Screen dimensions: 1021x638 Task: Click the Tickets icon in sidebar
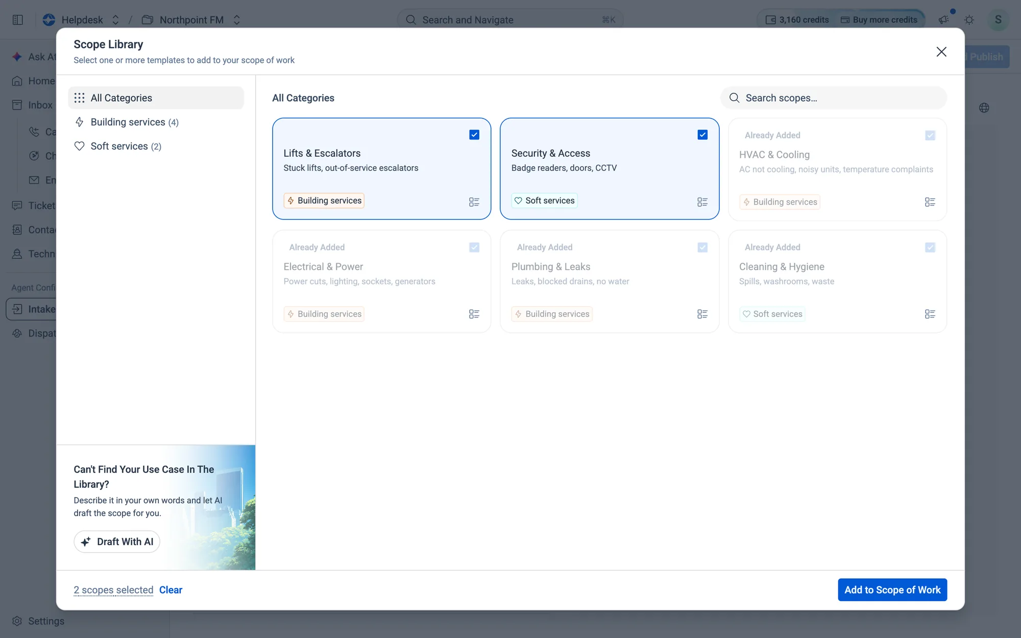[x=17, y=205]
